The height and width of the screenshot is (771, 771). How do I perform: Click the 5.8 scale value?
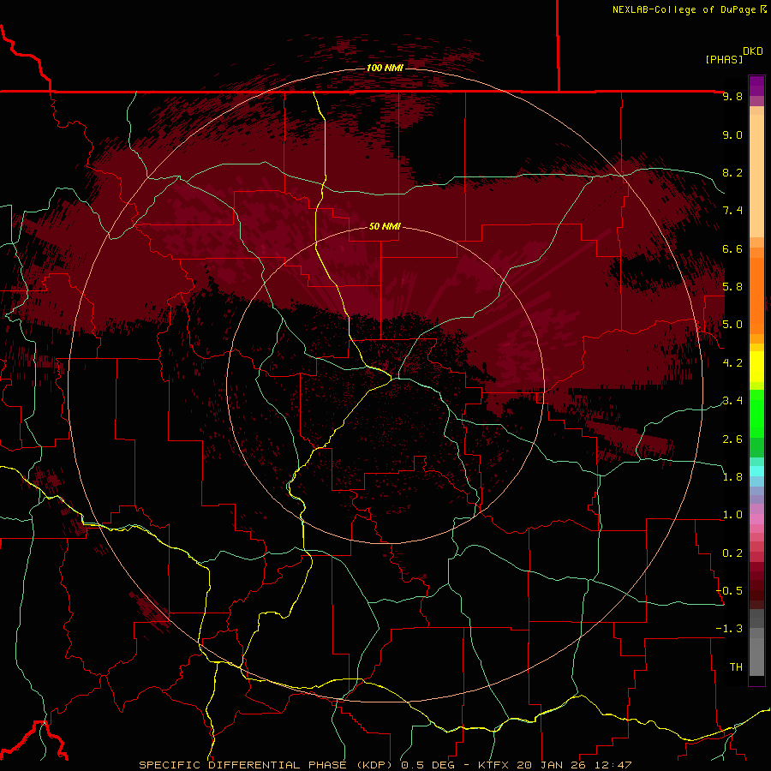[x=732, y=287]
